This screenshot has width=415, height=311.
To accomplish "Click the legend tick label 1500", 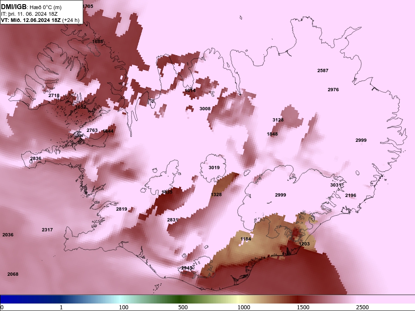I will (x=303, y=307).
